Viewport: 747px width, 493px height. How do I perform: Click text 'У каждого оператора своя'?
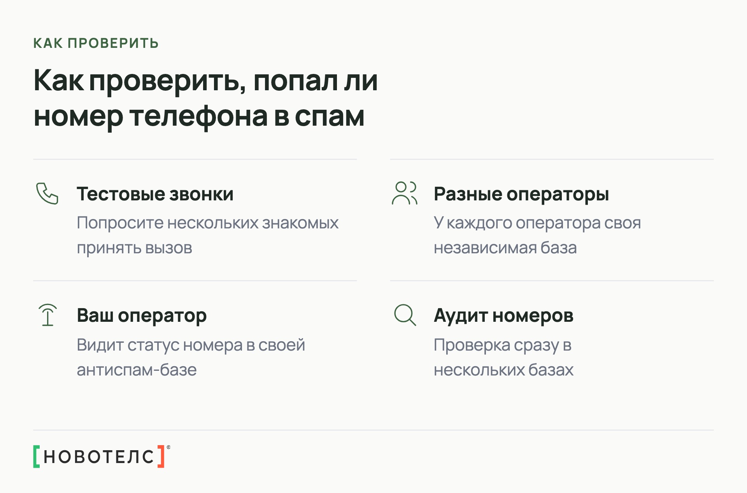tap(537, 223)
